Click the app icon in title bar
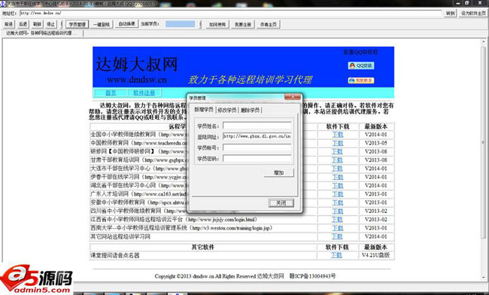489x295 pixels. (3, 4)
